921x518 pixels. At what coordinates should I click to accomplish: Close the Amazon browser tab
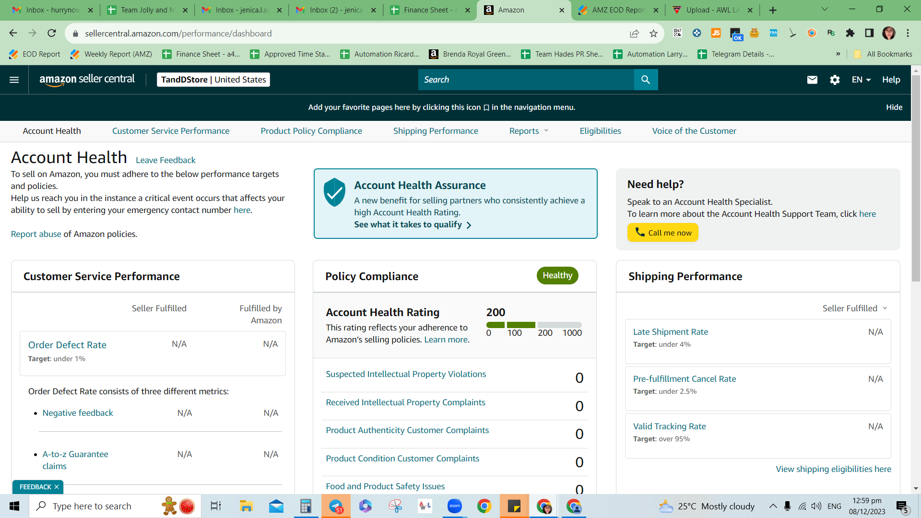coord(562,10)
